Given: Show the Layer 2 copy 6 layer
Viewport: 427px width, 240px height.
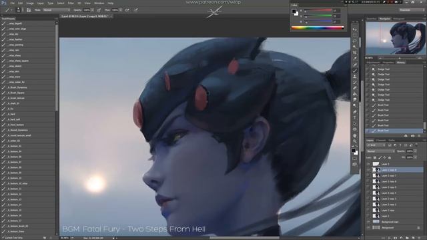Looking at the screenshot, I should click(x=368, y=181).
